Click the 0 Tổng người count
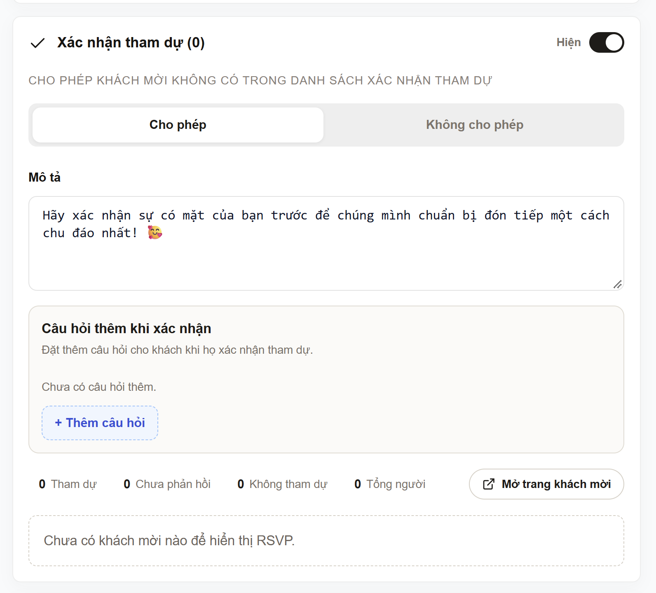The height and width of the screenshot is (593, 656). pyautogui.click(x=390, y=484)
